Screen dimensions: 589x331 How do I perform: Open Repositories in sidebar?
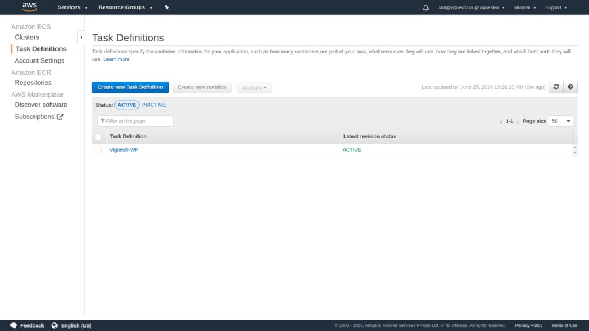coord(33,83)
